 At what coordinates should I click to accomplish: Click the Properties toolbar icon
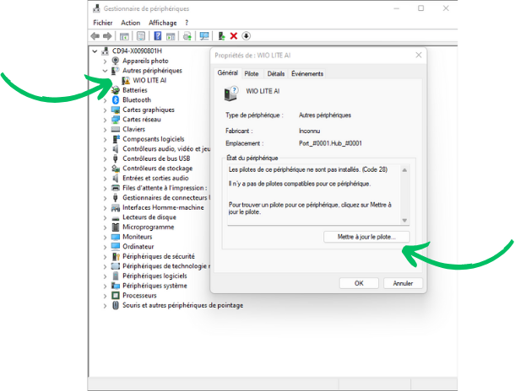click(x=141, y=36)
